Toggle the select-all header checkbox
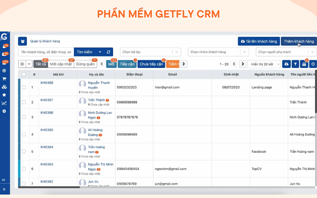 24,74
